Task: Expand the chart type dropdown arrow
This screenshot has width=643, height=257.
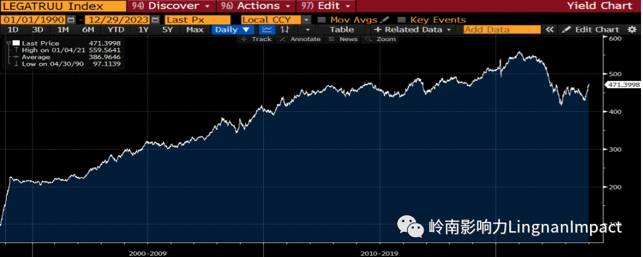Action: point(308,30)
